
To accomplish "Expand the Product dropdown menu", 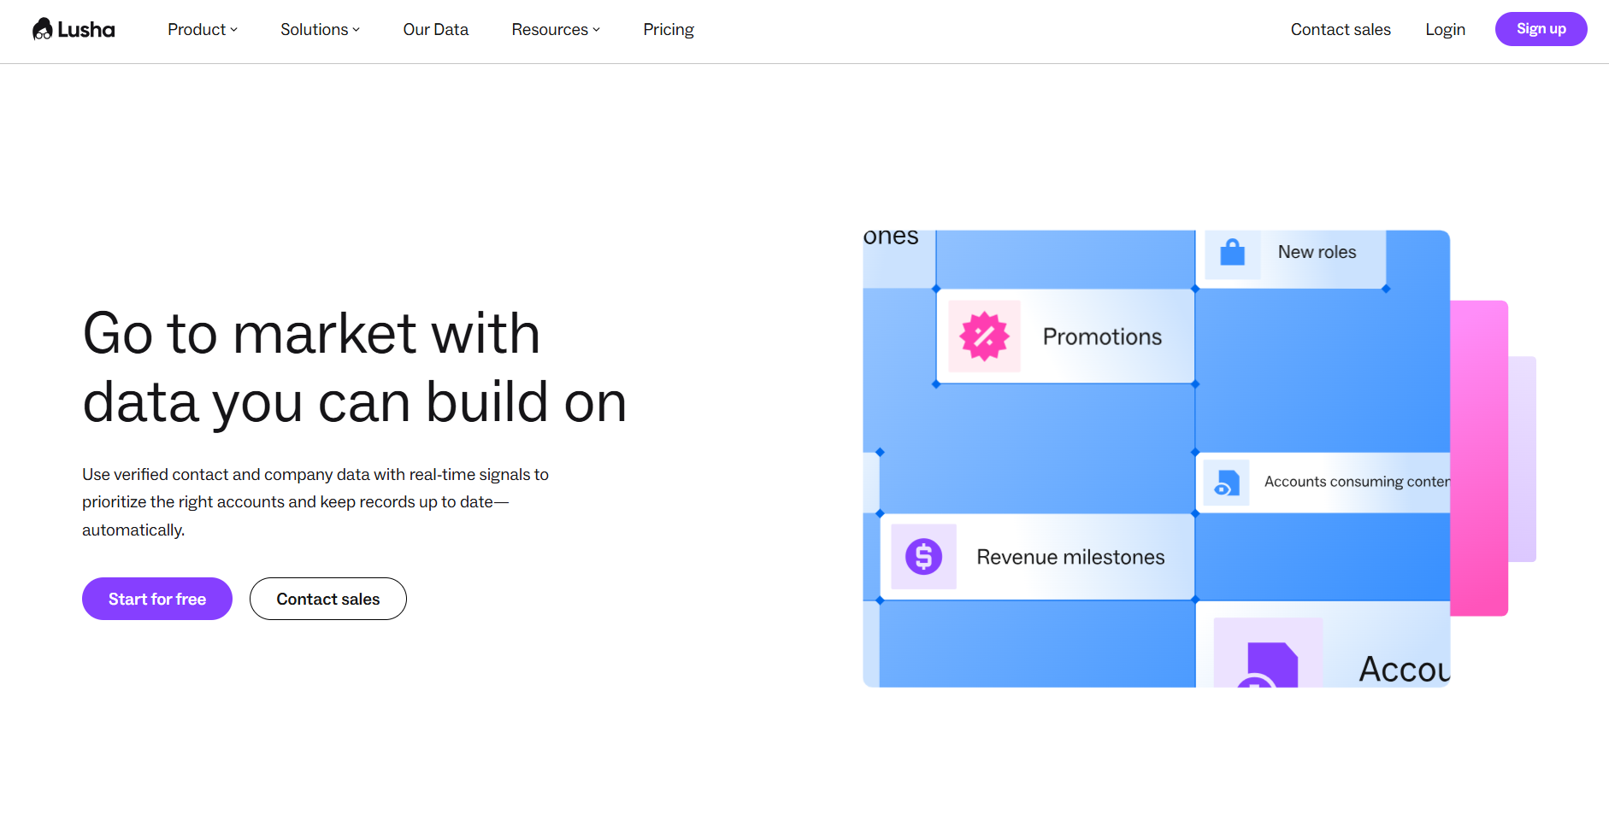I will coord(202,30).
